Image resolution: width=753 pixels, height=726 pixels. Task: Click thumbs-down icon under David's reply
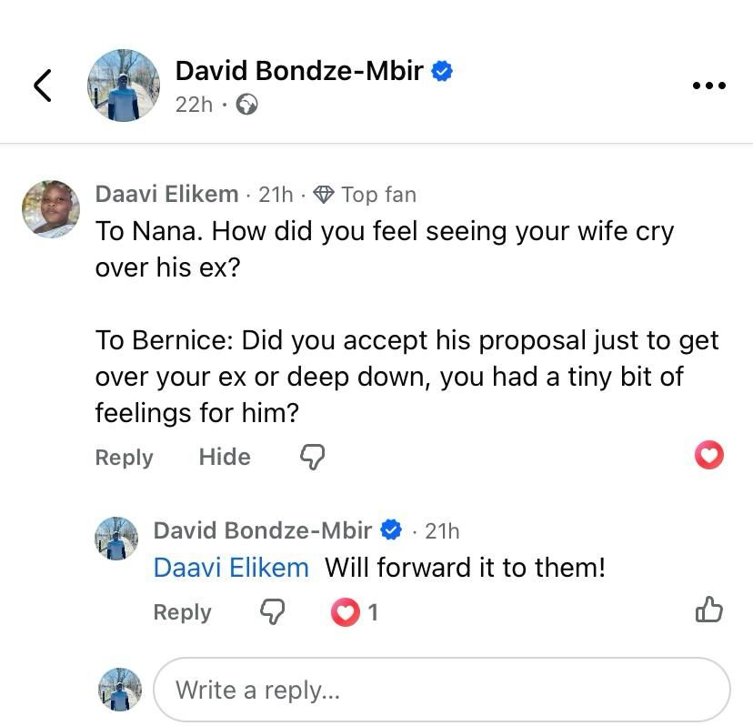(272, 612)
